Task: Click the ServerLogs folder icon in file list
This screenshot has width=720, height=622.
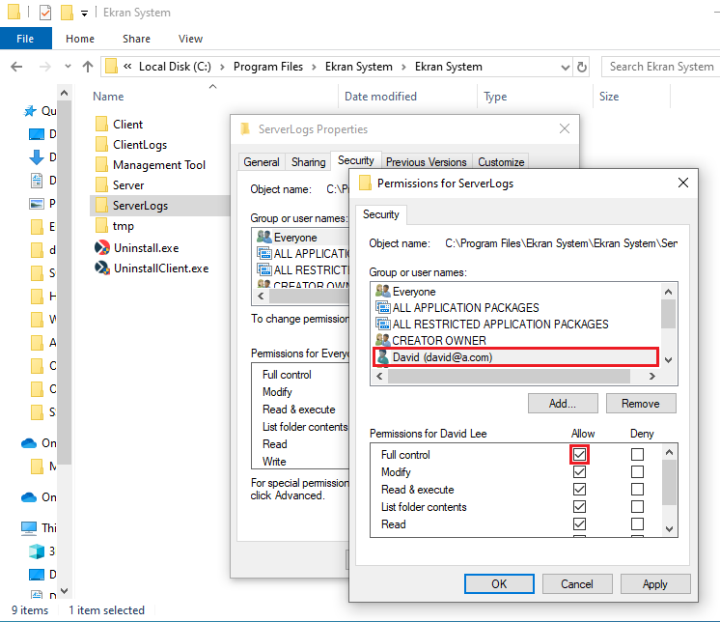Action: (102, 206)
